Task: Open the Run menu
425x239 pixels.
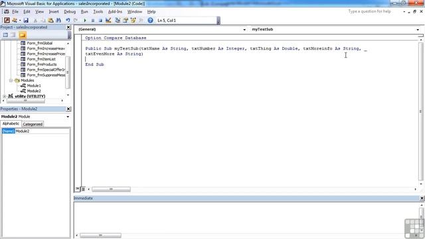Action: click(x=84, y=12)
